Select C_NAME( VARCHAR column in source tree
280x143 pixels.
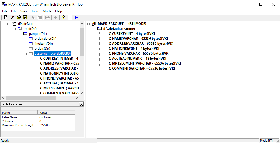(x=60, y=63)
